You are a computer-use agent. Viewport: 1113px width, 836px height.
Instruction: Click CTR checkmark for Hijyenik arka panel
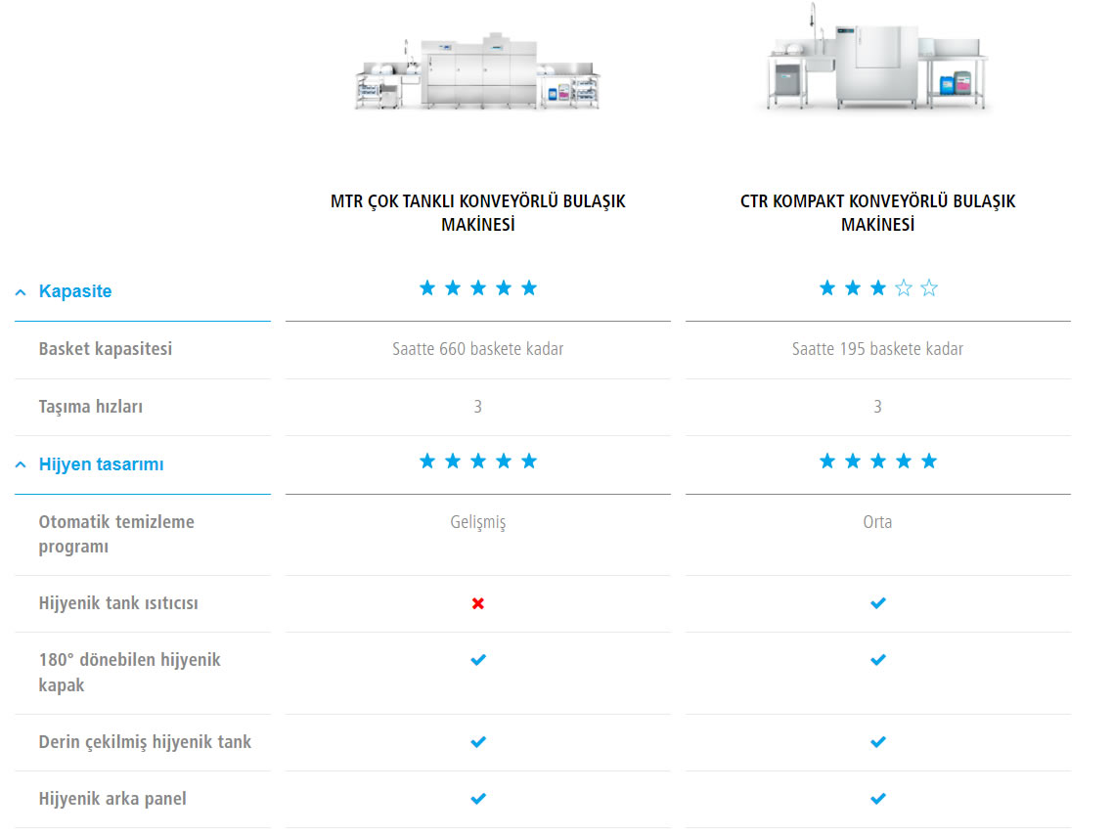click(x=877, y=799)
